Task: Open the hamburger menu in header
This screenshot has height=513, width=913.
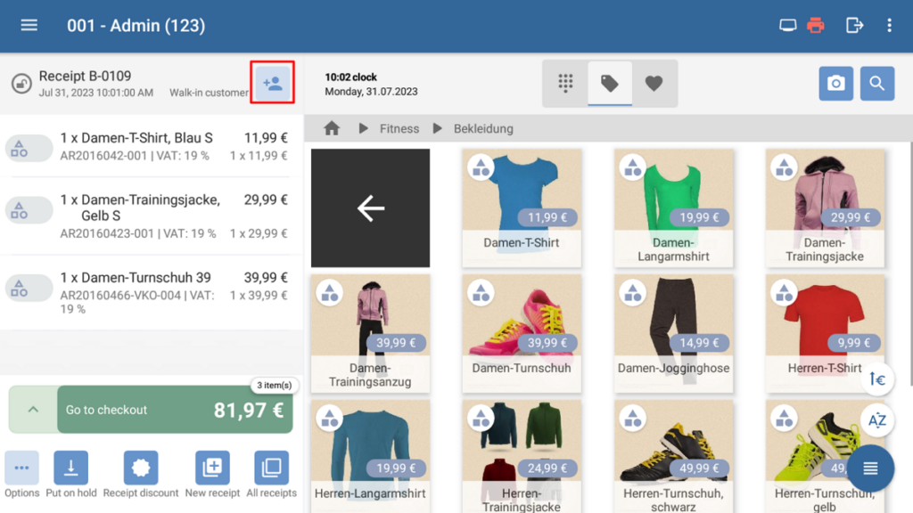Action: [29, 25]
